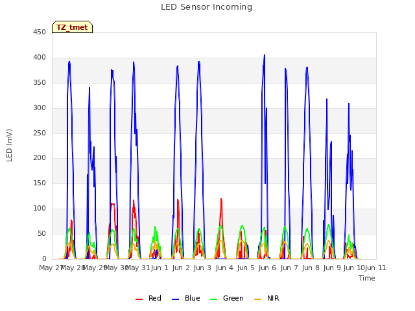The width and height of the screenshot is (415, 311).
Task: Click the 400 y-axis tick label
Action: 40,58
